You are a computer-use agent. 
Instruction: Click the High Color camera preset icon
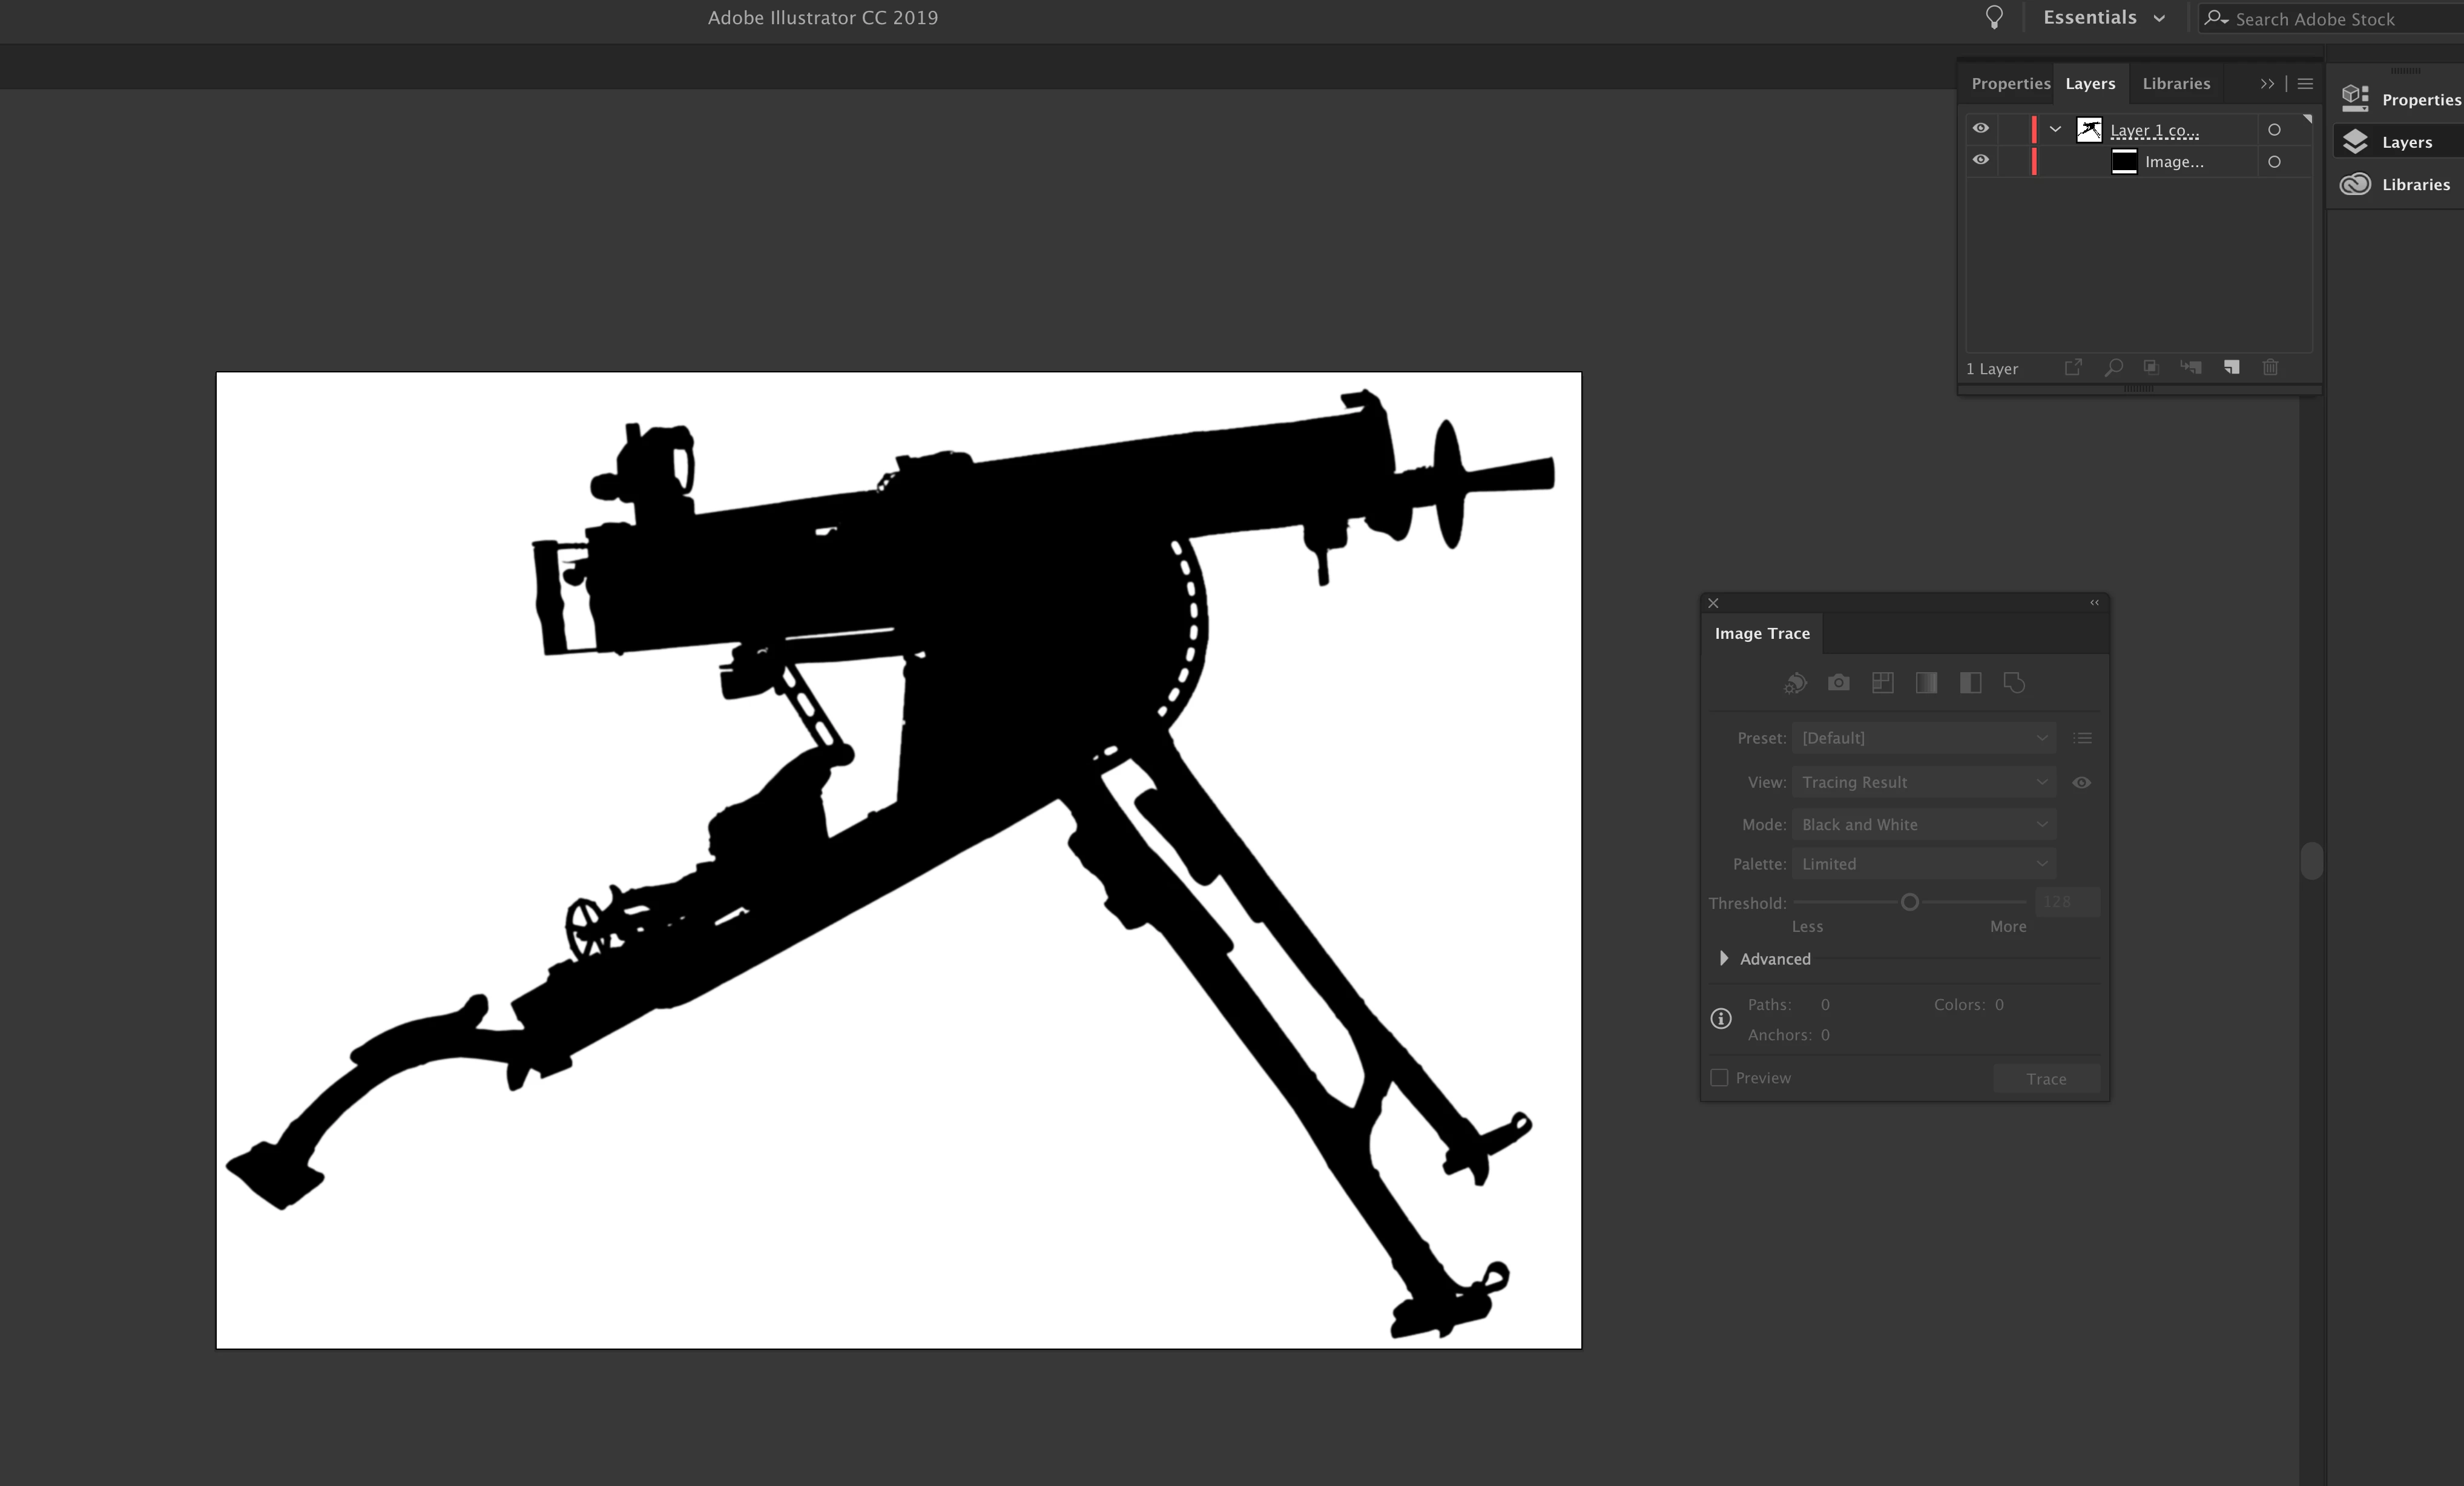pyautogui.click(x=1838, y=683)
